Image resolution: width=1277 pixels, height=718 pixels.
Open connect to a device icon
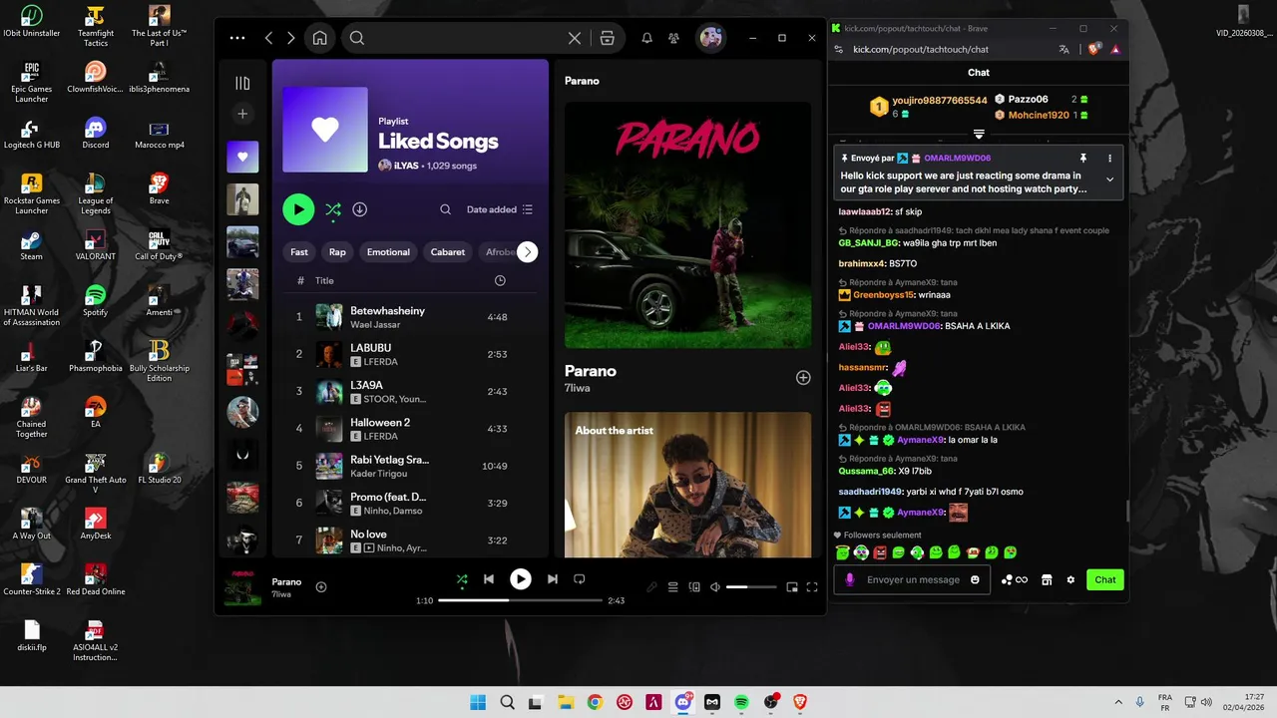click(x=694, y=587)
